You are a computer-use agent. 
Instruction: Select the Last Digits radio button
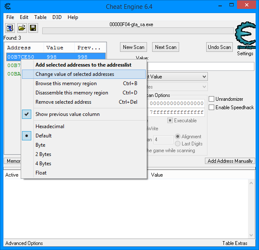pyautogui.click(x=177, y=143)
